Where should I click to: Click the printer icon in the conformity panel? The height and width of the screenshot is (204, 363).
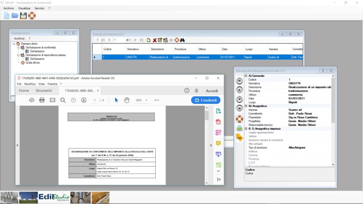point(240,128)
